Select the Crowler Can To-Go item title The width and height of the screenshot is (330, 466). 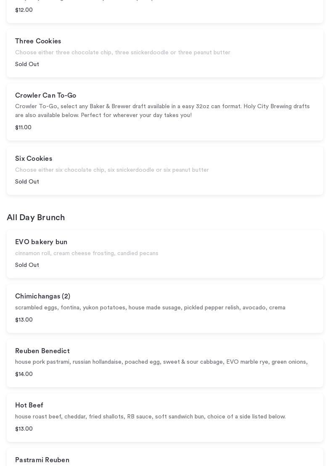45,96
